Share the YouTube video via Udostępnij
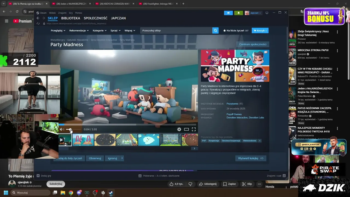Viewport: 350px width, 197px height. point(208,184)
